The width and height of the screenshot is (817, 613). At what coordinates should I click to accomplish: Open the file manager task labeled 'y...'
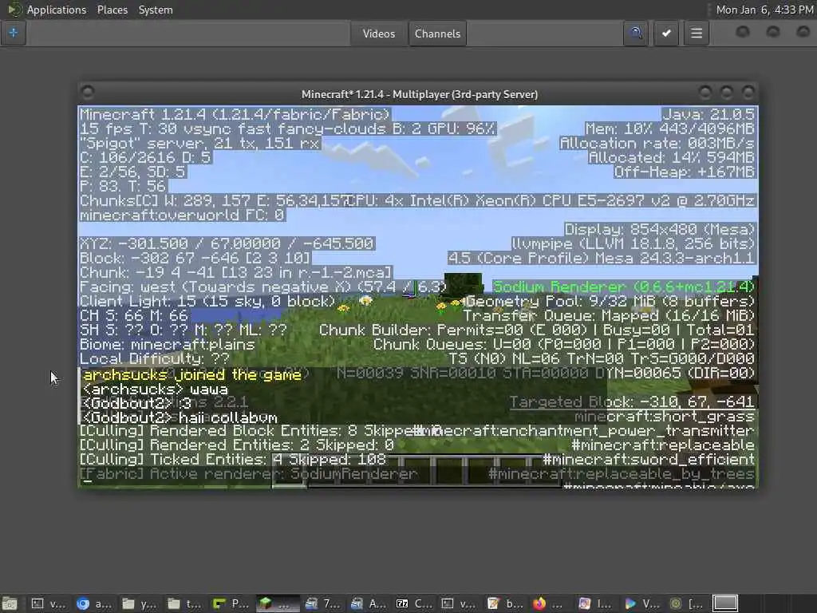[139, 603]
